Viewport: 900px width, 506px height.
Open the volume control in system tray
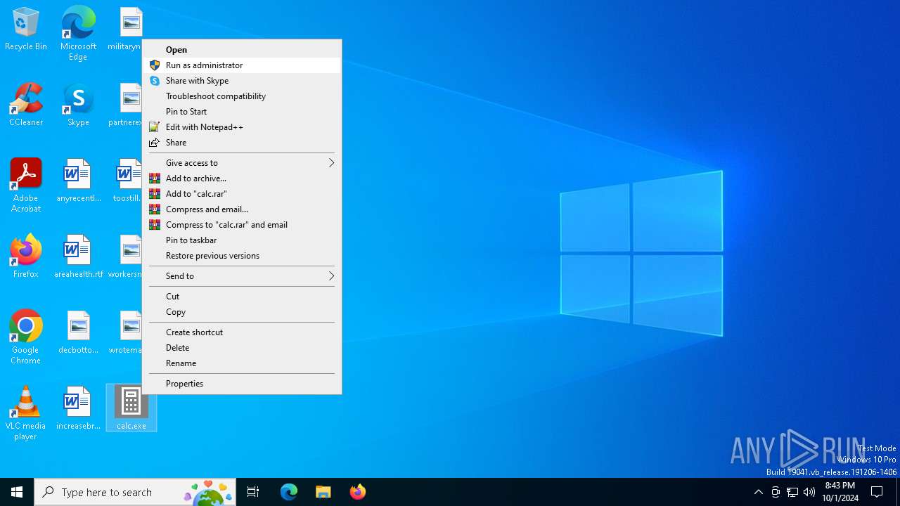809,492
